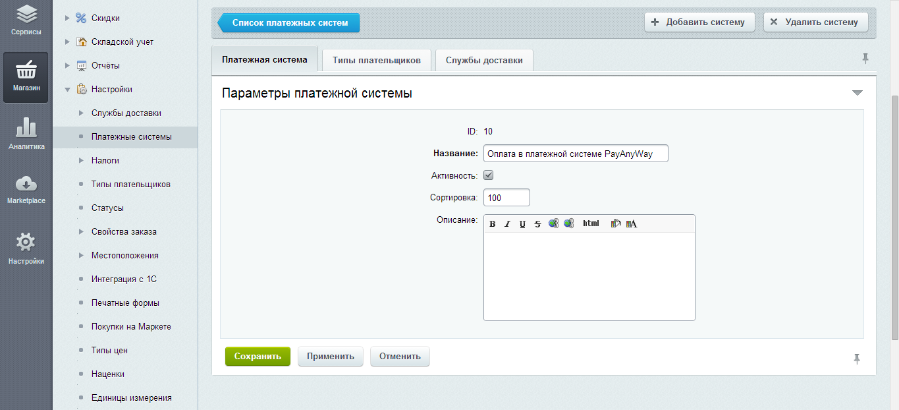Insert a link via the first globe-chain icon
899x410 pixels.
click(x=553, y=224)
